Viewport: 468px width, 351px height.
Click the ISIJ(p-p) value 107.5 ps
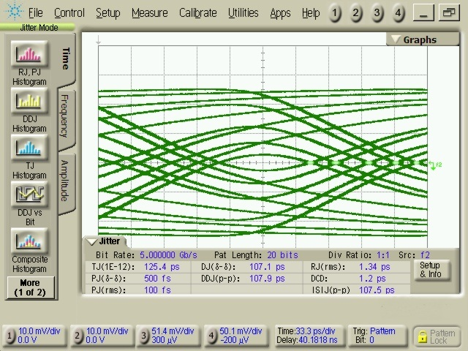point(377,290)
